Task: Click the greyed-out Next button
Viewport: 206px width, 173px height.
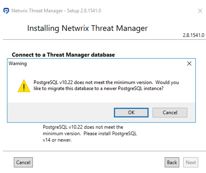Action: coord(191,162)
